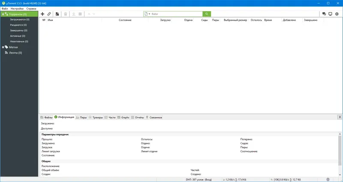Screen dimensions: 343x182
Task: Open the Настройки menu
Action: [x=17, y=9]
